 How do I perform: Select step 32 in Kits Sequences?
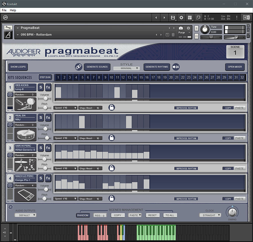coord(242,77)
